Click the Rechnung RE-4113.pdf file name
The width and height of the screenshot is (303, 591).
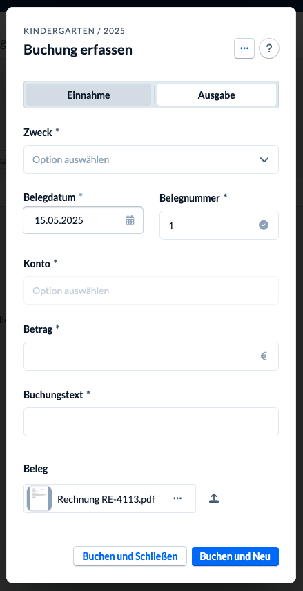(x=106, y=499)
